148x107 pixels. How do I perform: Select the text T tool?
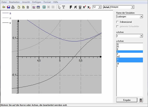point(64,7)
